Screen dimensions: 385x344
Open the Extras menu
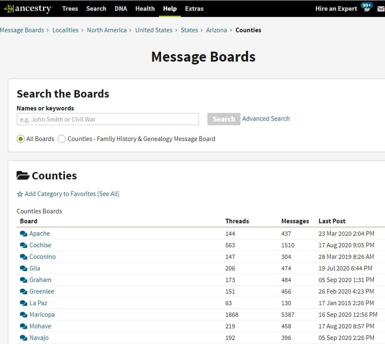pos(194,9)
